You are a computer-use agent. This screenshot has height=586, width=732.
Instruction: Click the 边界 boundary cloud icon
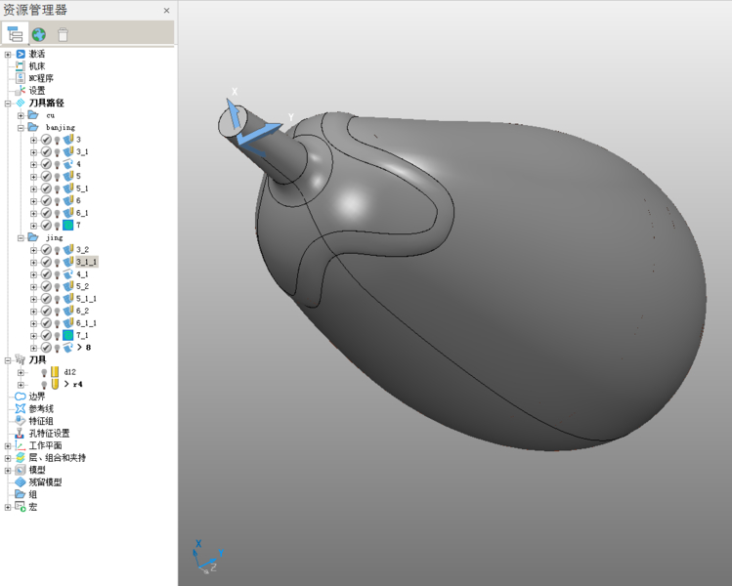pyautogui.click(x=21, y=397)
